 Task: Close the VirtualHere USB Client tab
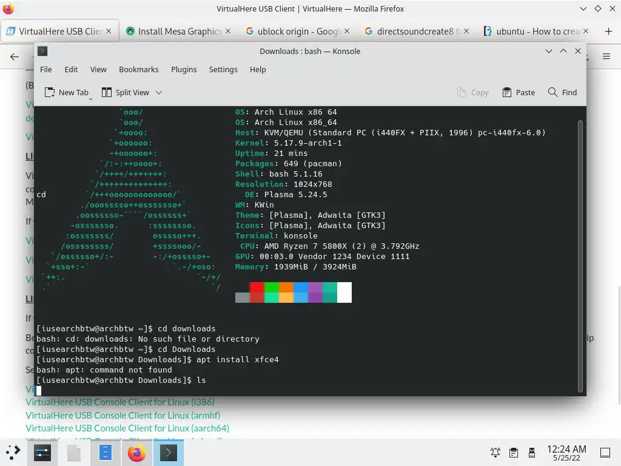(109, 31)
